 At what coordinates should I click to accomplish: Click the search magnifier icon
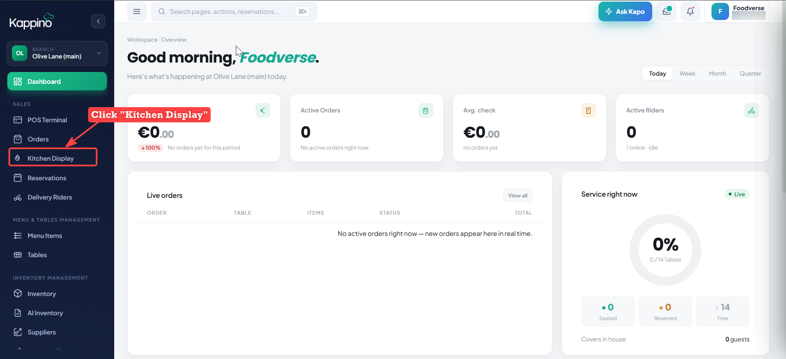click(162, 11)
